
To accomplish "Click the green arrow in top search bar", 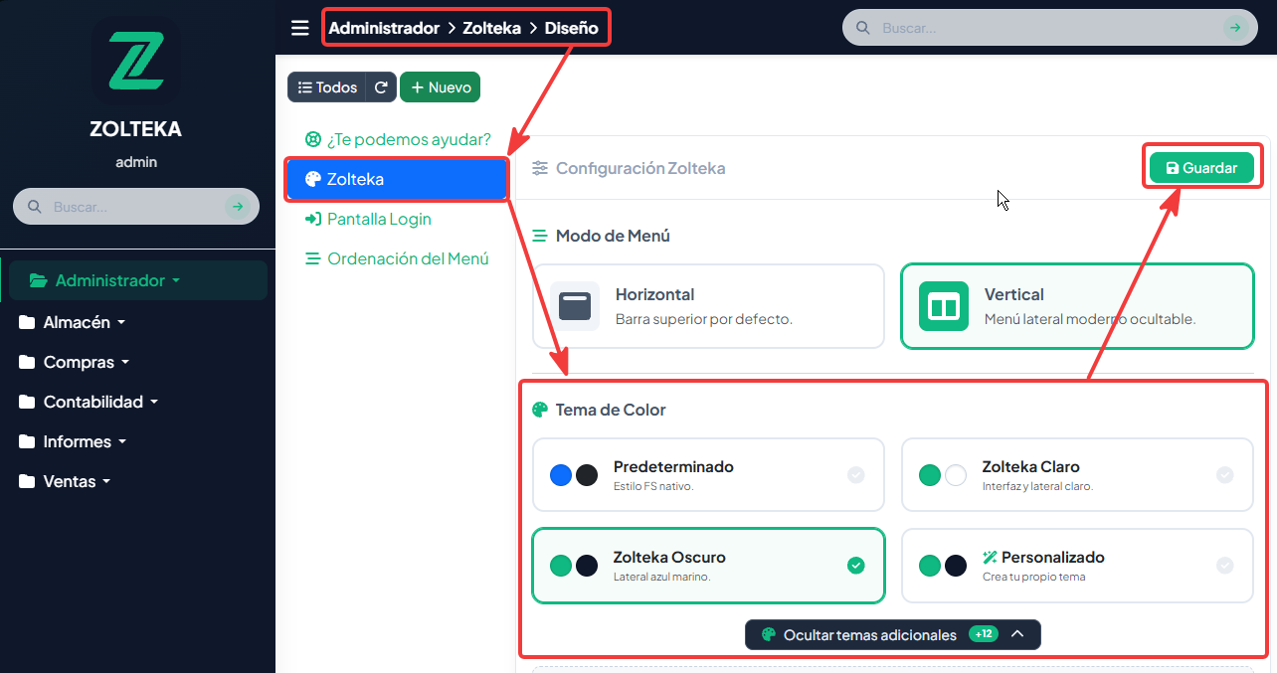I will [1234, 28].
